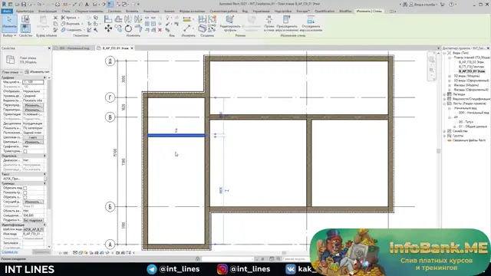Click the Properties panel vertical scrollbar

[49, 163]
